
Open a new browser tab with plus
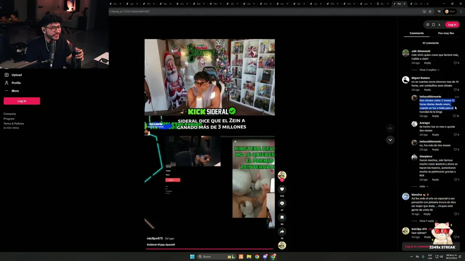(428, 4)
